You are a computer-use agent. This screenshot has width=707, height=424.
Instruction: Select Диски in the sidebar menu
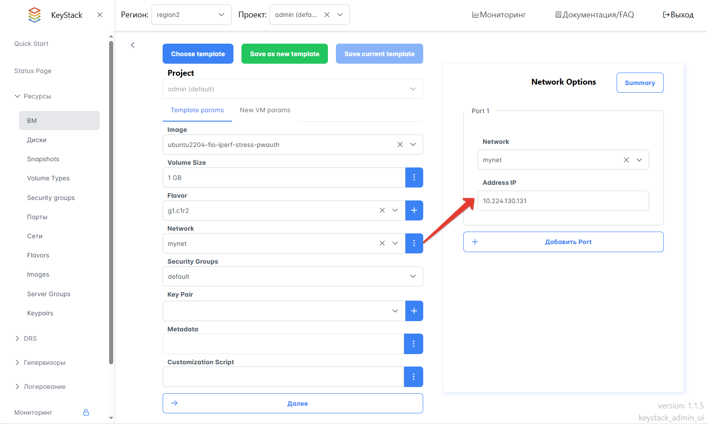pyautogui.click(x=37, y=140)
